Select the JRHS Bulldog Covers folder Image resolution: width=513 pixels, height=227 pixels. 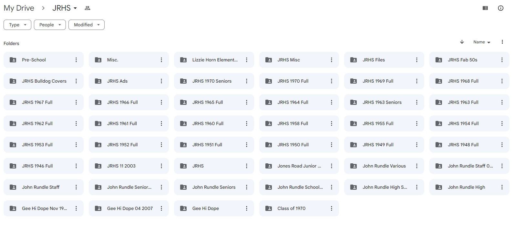tap(44, 81)
